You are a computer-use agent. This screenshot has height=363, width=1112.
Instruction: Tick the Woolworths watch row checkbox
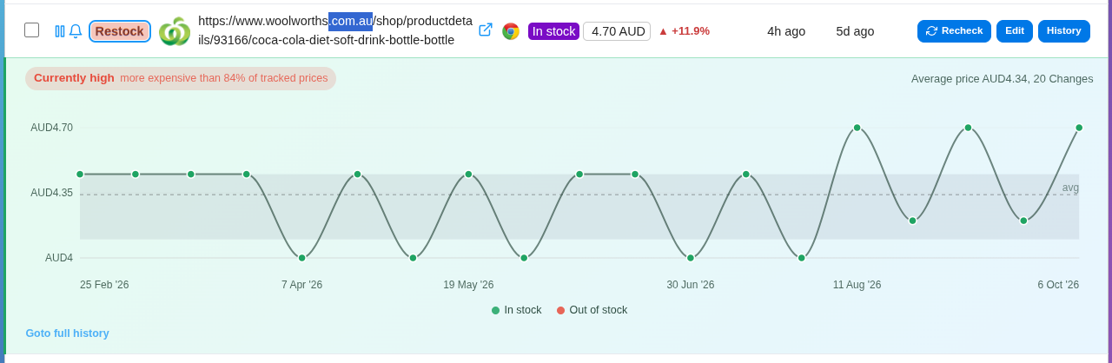point(31,30)
